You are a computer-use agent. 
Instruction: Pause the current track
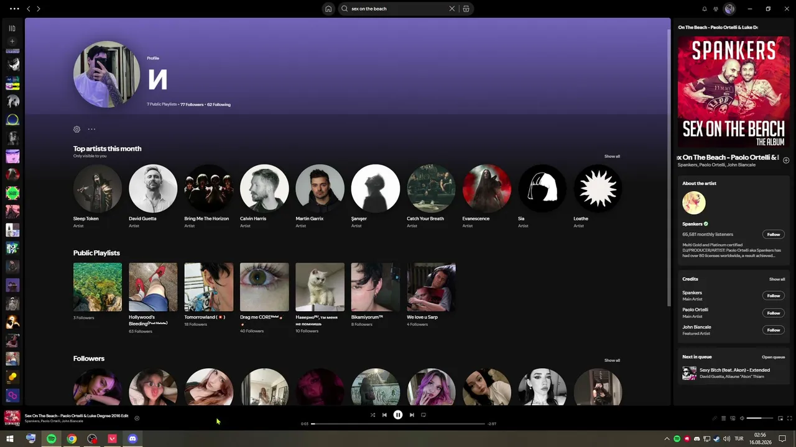(398, 415)
